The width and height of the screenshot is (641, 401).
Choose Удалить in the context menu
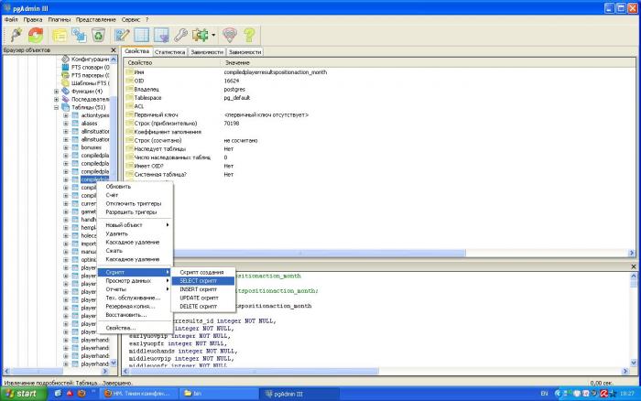pyautogui.click(x=135, y=233)
